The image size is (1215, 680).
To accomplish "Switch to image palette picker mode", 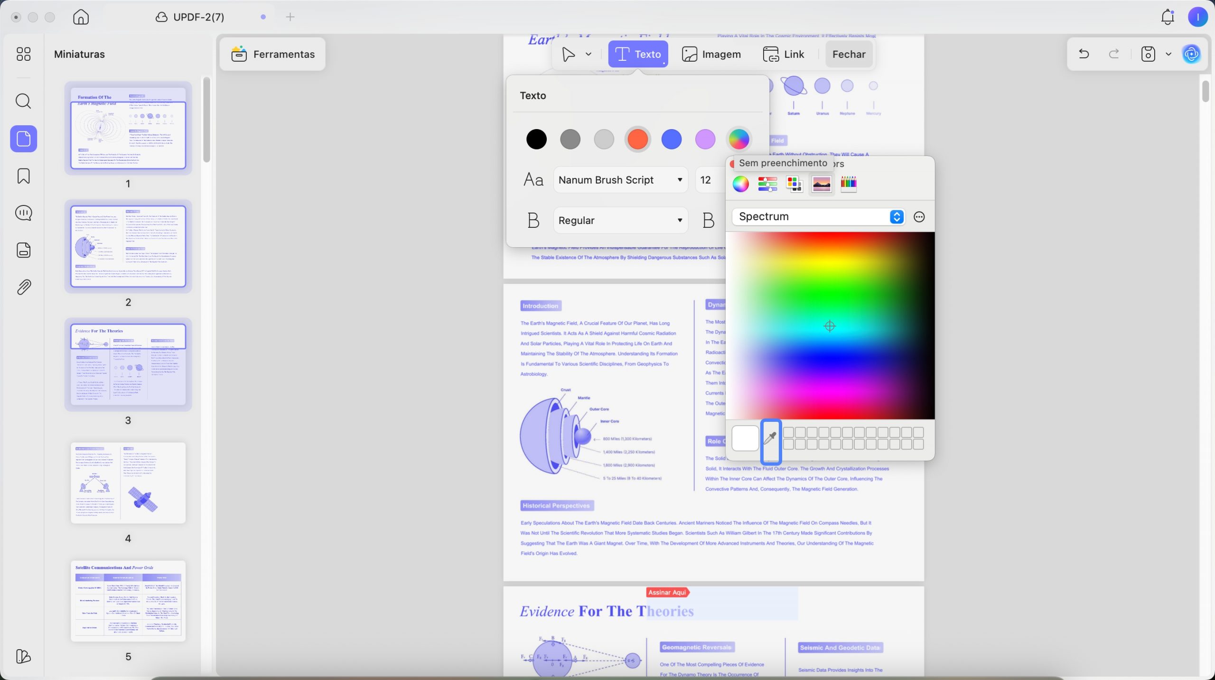I will point(822,184).
